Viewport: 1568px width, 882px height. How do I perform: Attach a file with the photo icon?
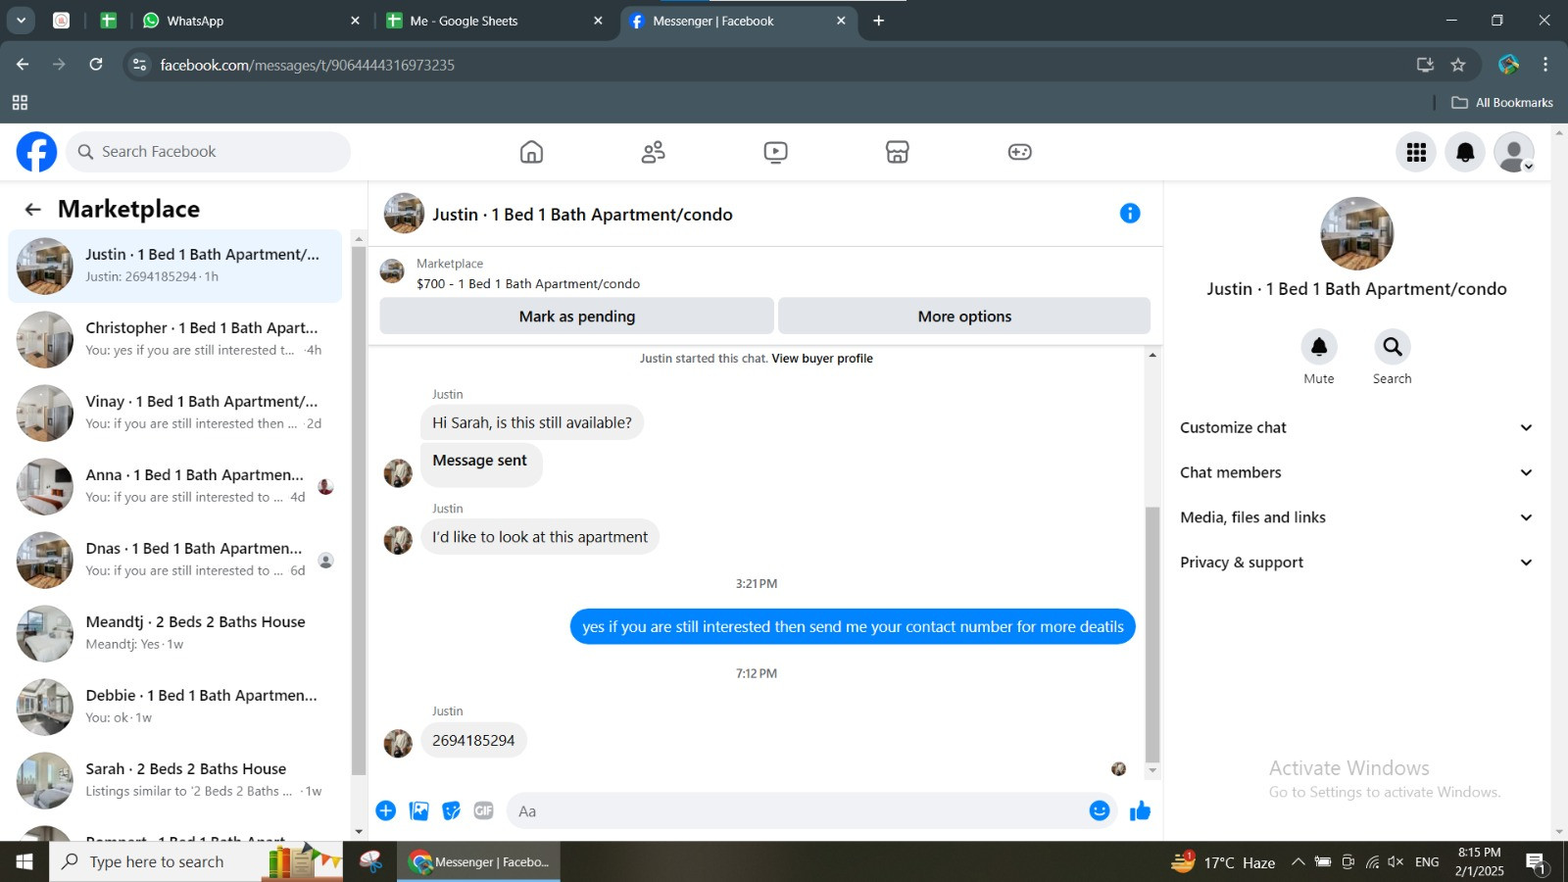tap(419, 810)
